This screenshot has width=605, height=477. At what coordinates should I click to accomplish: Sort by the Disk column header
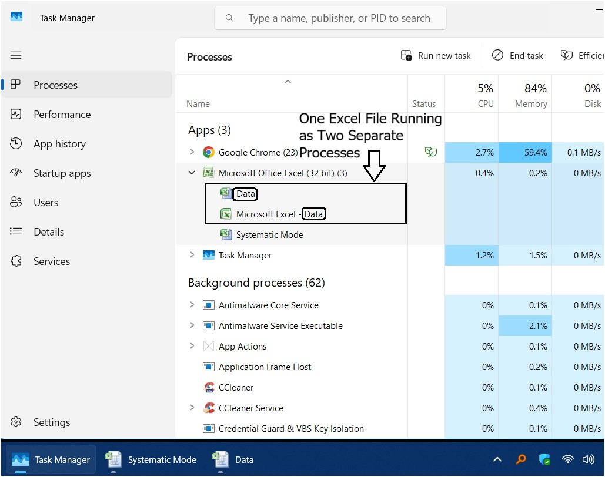pos(579,94)
